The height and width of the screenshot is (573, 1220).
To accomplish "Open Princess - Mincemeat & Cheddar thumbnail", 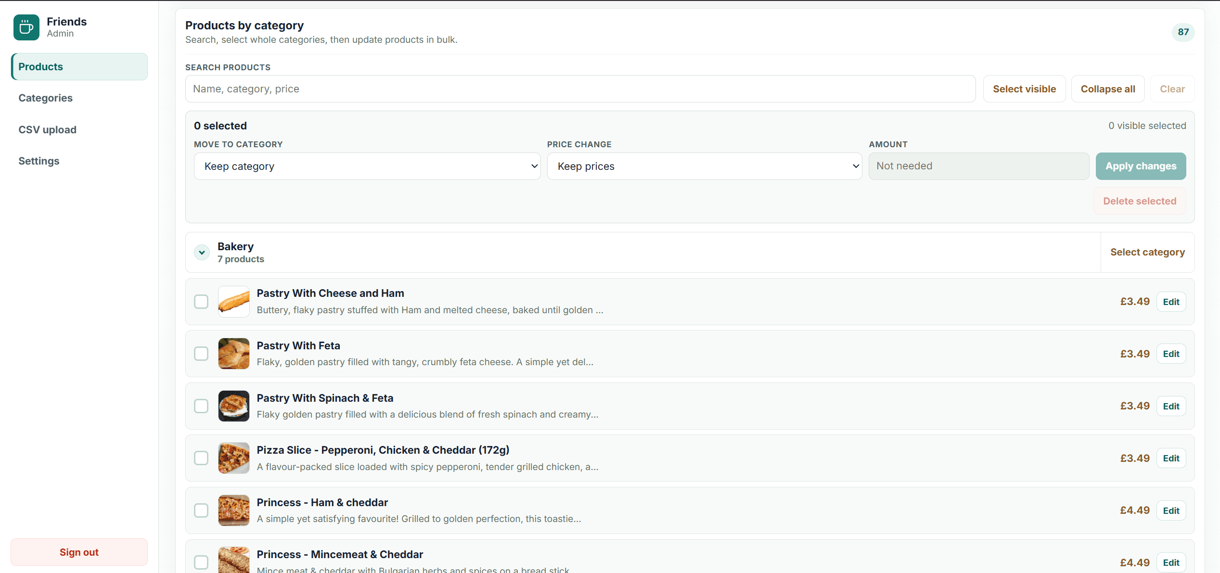I will click(234, 560).
